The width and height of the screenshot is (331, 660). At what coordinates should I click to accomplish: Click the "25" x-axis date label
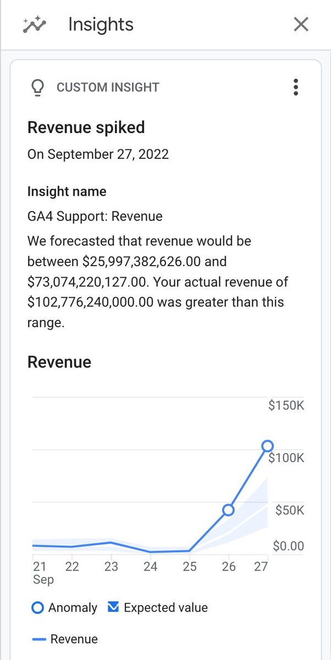click(x=189, y=566)
